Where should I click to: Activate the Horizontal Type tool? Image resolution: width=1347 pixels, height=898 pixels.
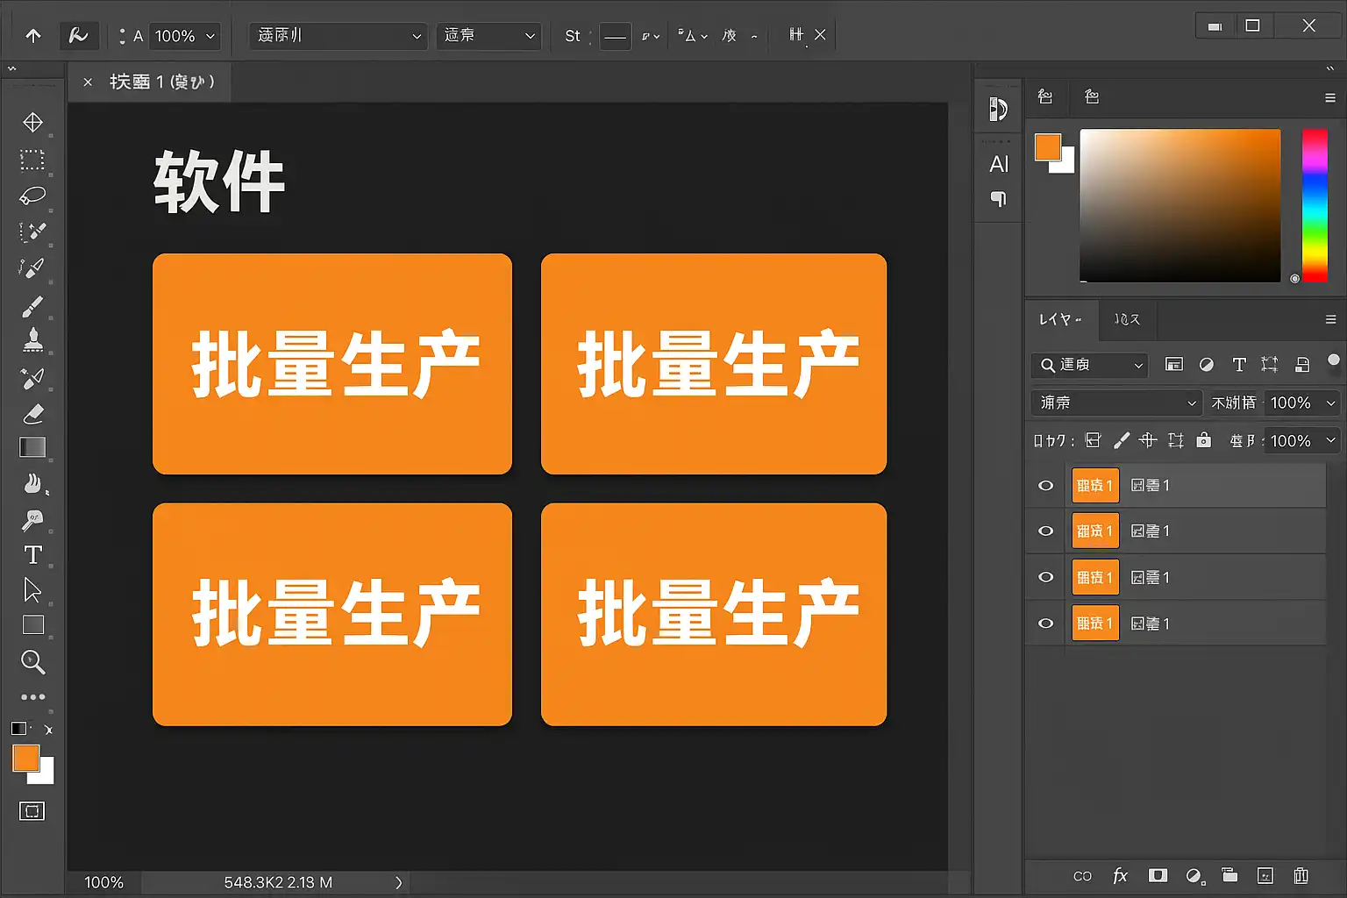tap(32, 555)
